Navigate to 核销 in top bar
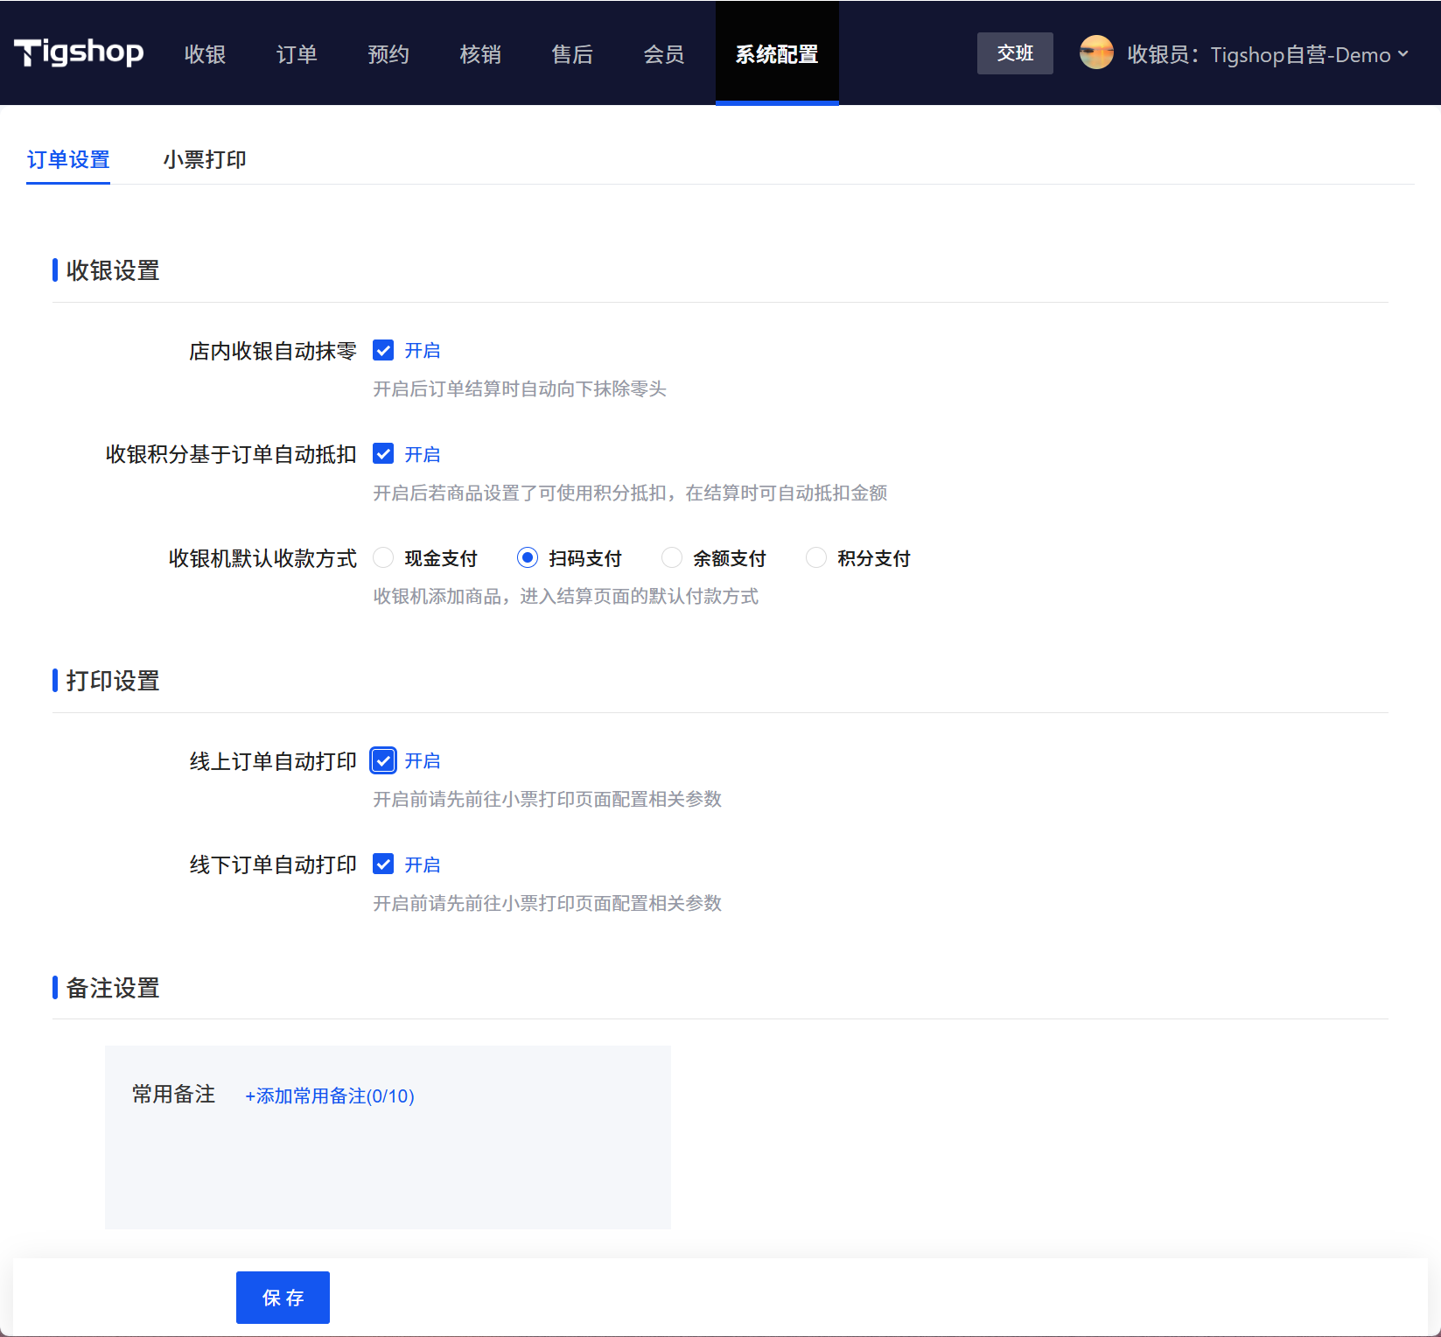Screen dimensions: 1441x1337 click(x=480, y=54)
